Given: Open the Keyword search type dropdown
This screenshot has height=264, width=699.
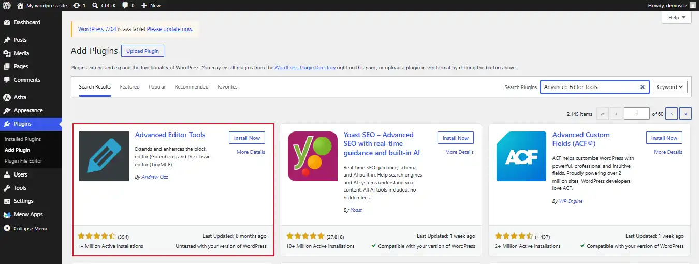Looking at the screenshot, I should click(x=670, y=87).
